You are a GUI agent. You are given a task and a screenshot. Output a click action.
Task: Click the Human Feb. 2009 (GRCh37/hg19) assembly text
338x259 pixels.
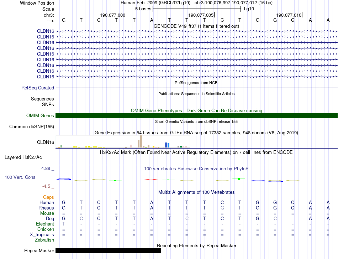click(x=155, y=3)
